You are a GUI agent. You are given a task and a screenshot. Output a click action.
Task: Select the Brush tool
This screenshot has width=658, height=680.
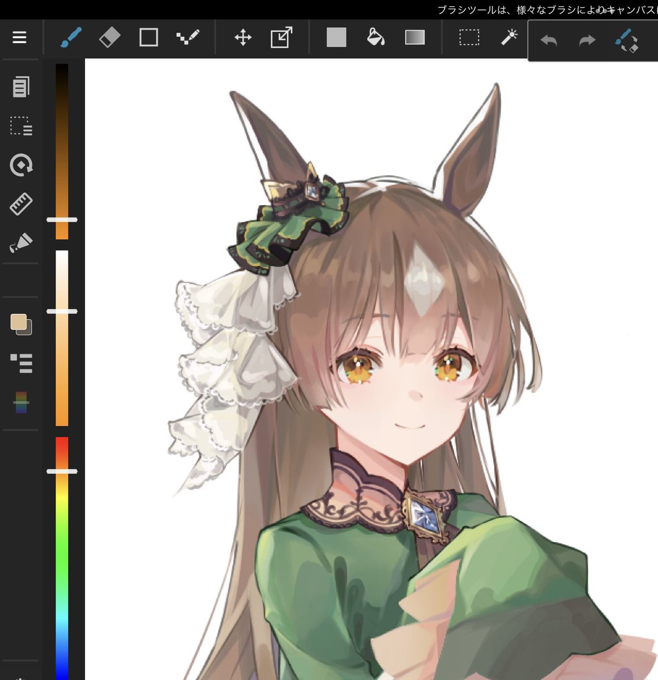(71, 38)
